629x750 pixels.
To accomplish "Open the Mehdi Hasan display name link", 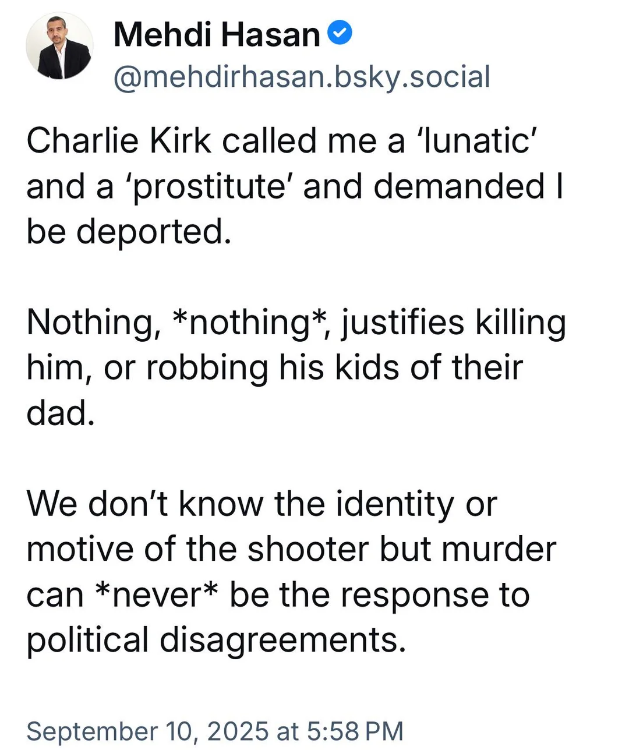I will pyautogui.click(x=217, y=34).
